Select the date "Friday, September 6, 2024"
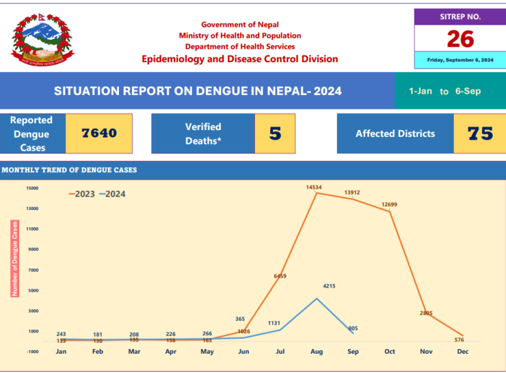Screen dimensions: 506x373 click(460, 60)
